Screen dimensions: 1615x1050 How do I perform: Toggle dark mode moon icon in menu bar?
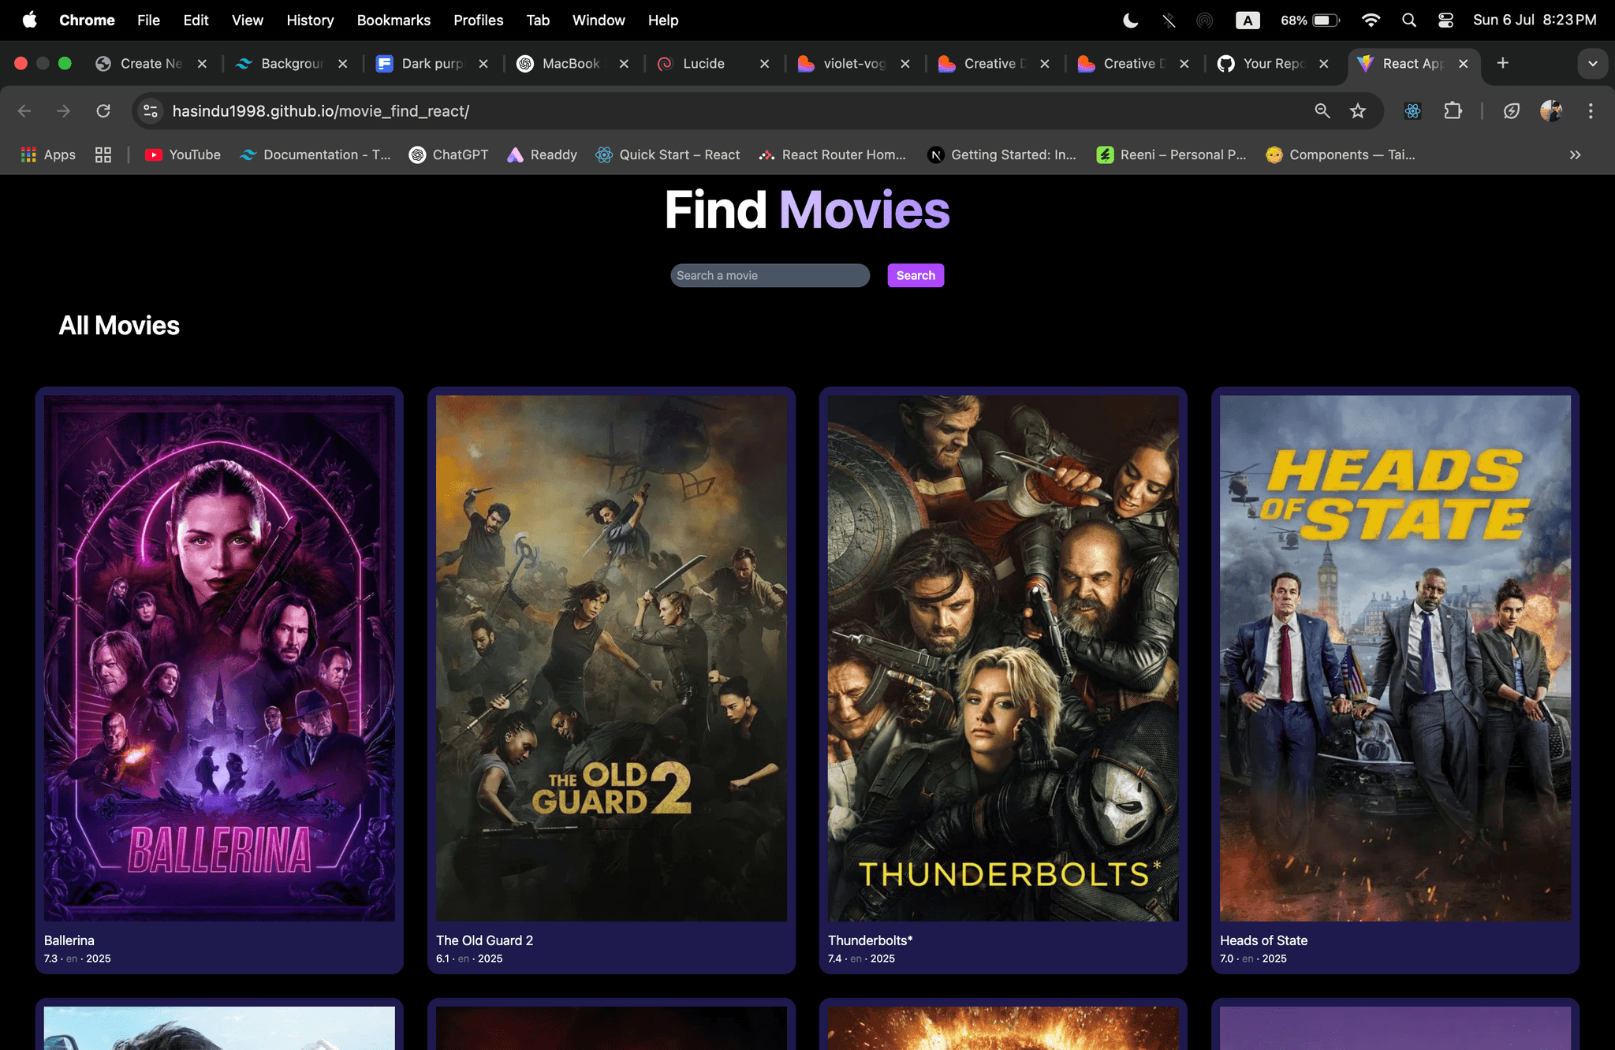[1130, 20]
